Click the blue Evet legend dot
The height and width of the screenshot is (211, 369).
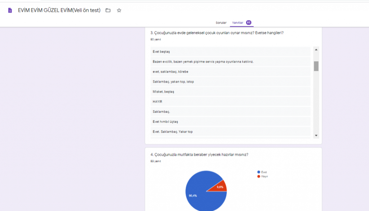click(x=259, y=172)
